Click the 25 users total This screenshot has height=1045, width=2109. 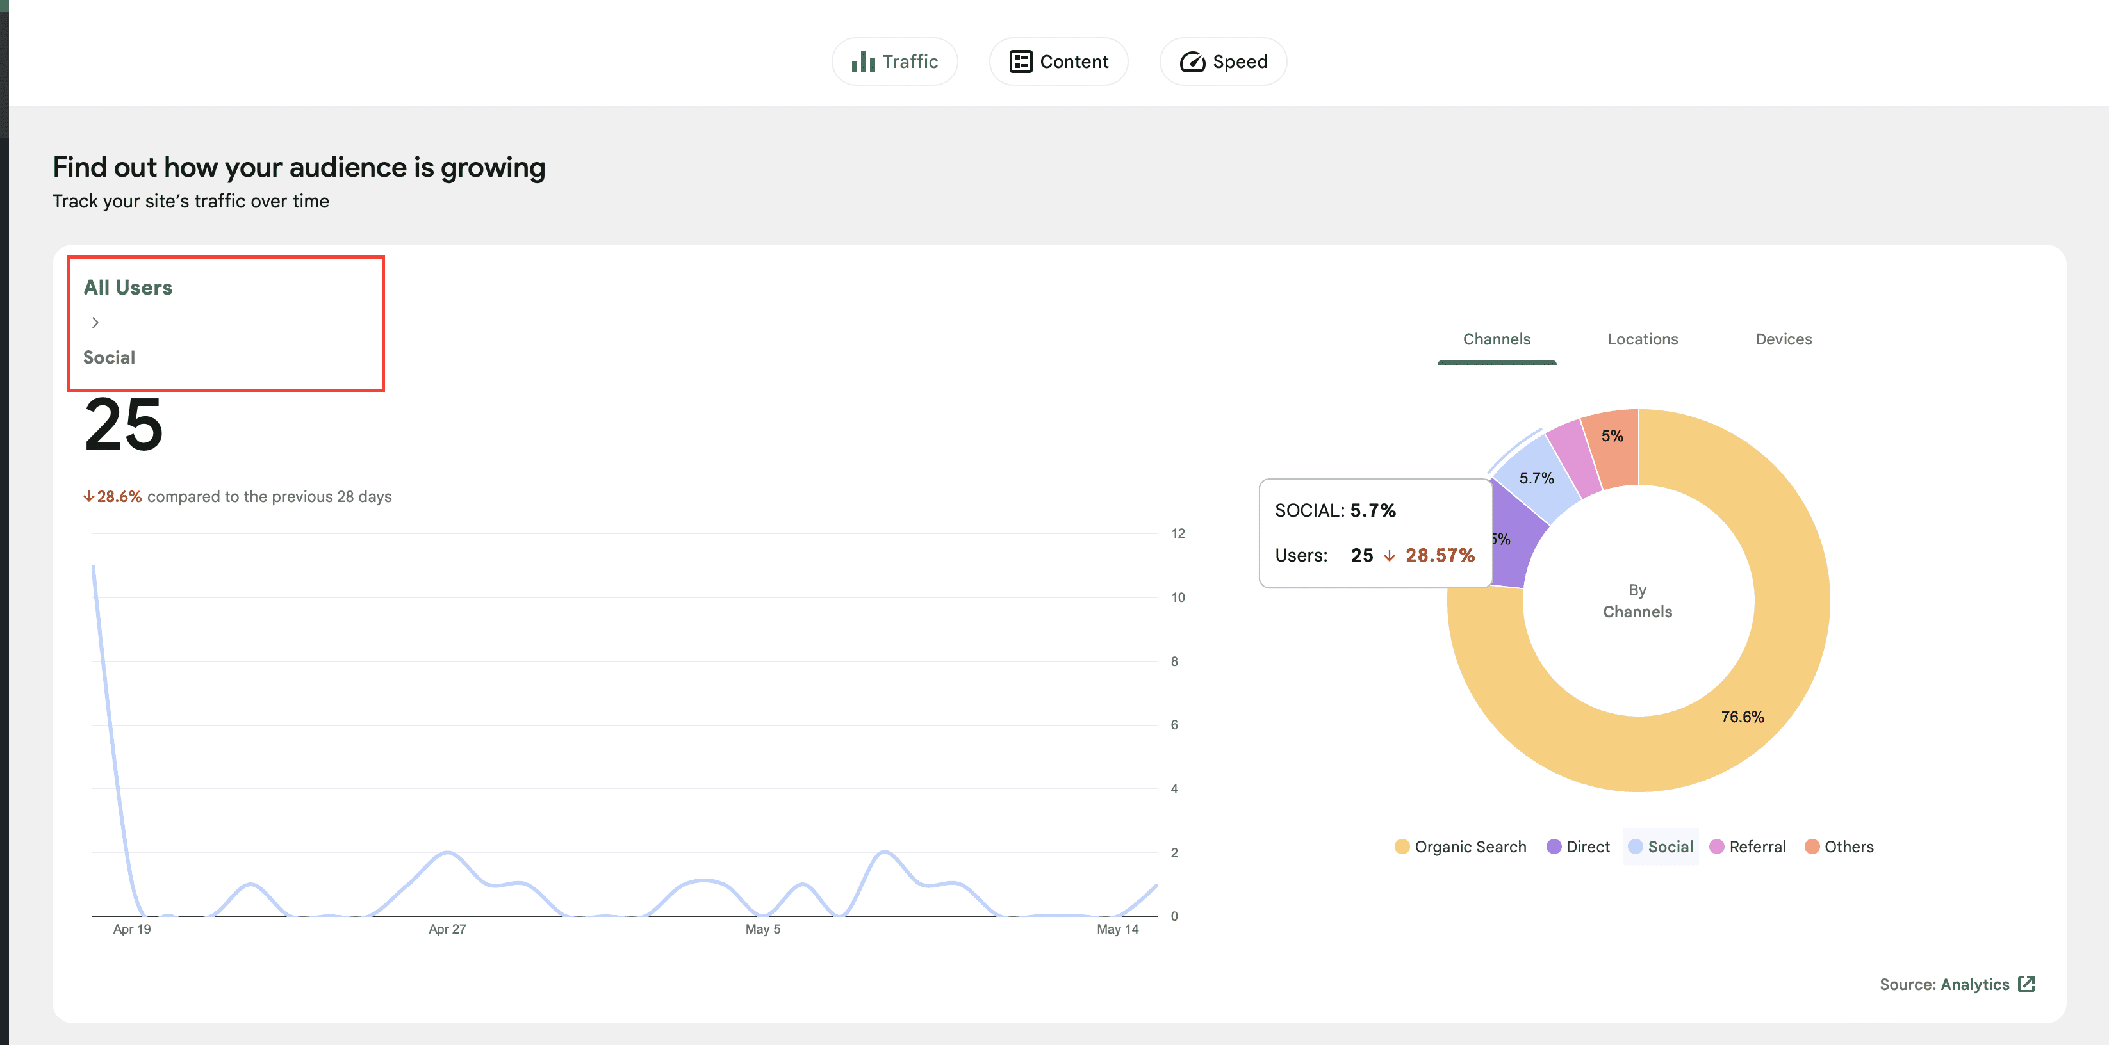124,425
